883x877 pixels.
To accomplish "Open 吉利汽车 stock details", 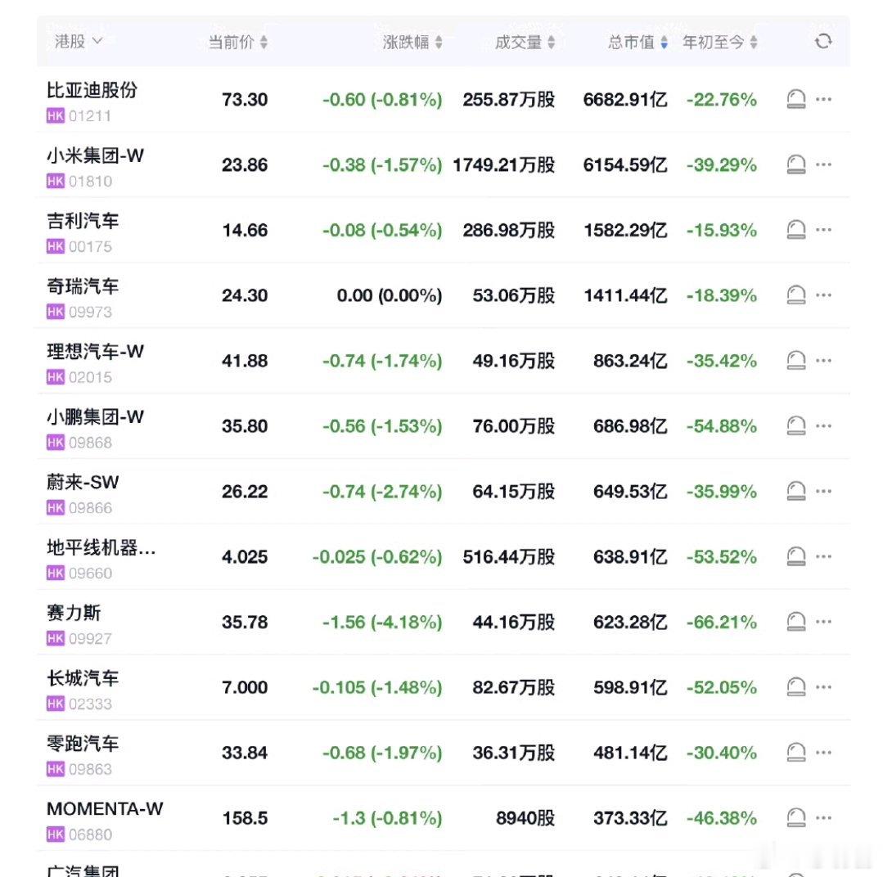I will [x=82, y=221].
